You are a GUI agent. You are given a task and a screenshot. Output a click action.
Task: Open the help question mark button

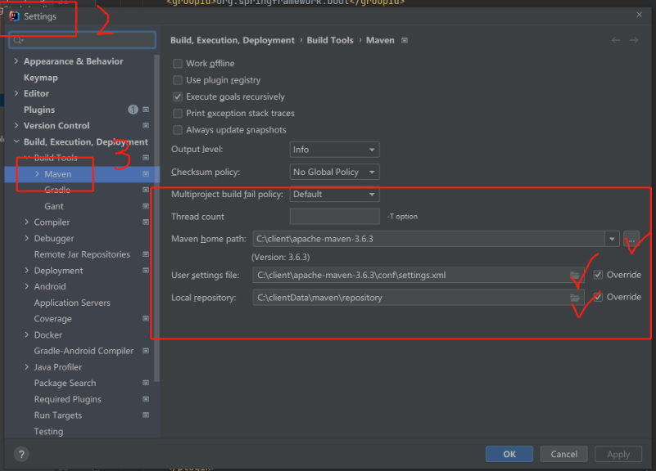21,455
